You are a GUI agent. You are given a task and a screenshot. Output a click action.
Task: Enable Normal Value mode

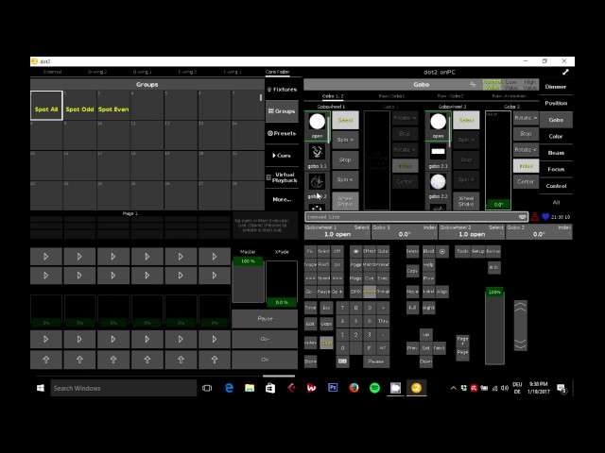(x=492, y=85)
